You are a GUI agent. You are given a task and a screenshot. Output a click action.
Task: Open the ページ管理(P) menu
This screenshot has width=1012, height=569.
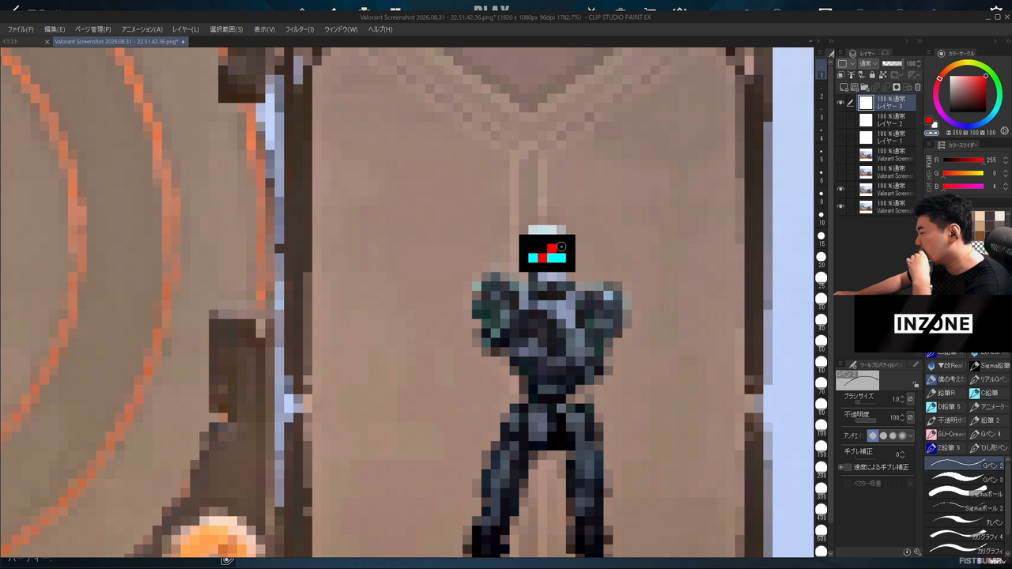(x=93, y=29)
